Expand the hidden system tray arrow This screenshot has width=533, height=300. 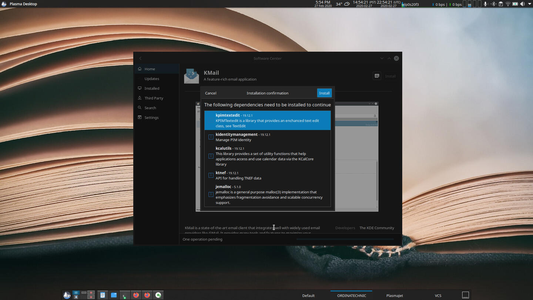(529, 4)
